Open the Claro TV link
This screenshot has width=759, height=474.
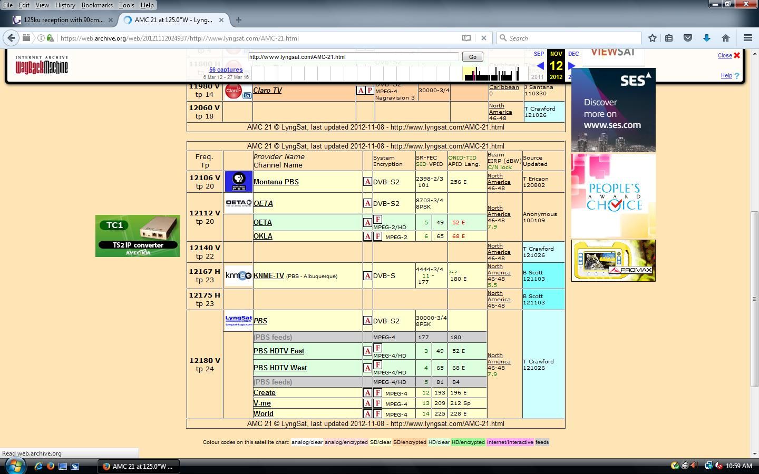[x=267, y=90]
